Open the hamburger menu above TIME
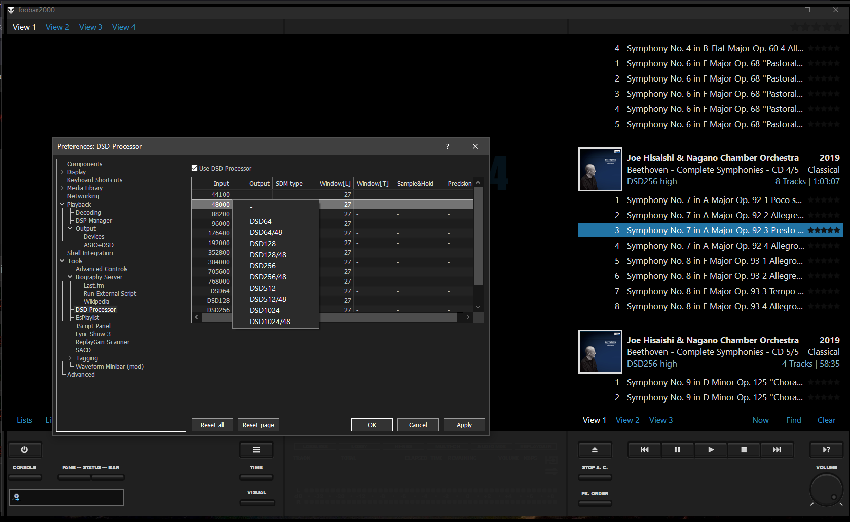 pyautogui.click(x=256, y=450)
